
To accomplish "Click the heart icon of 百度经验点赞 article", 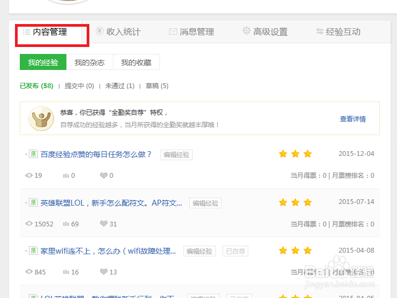I will 104,175.
